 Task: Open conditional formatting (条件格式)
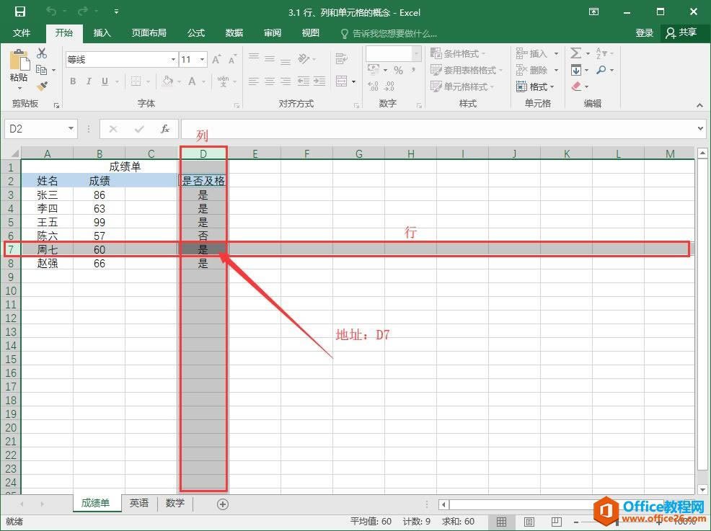click(x=456, y=53)
